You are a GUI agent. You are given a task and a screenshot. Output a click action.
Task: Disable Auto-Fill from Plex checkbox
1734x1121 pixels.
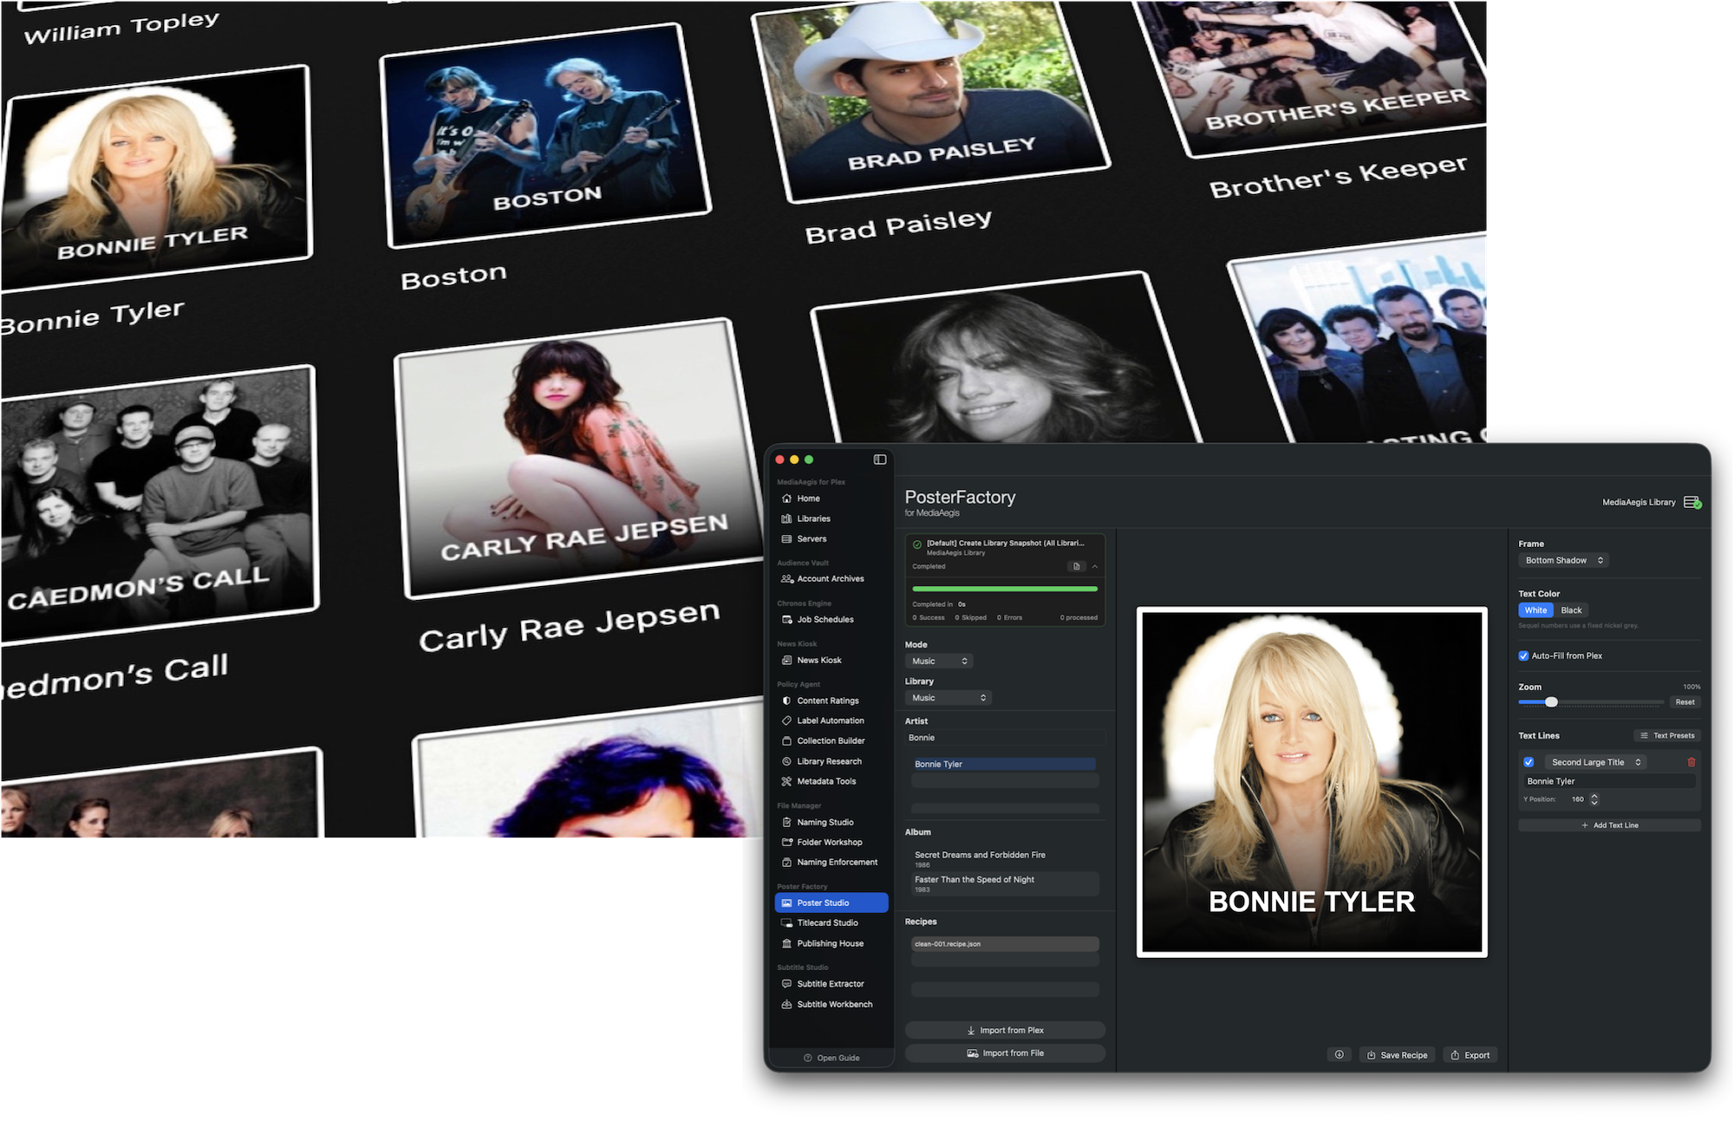1523,656
